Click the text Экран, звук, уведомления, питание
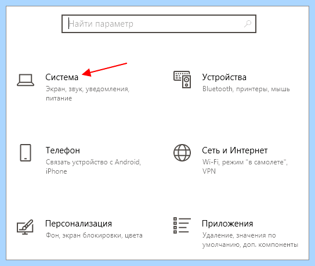Screen dimensions: 315x266 (88, 94)
